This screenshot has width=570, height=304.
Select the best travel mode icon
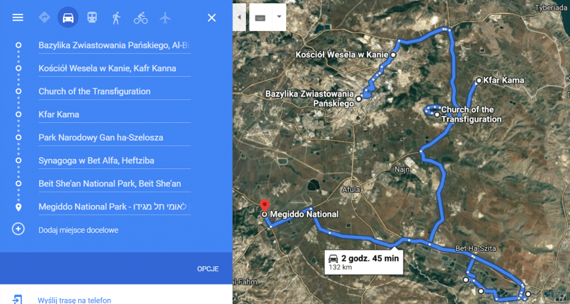[x=45, y=18]
